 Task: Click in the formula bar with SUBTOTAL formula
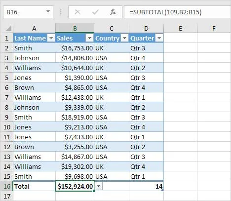pyautogui.click(x=177, y=12)
